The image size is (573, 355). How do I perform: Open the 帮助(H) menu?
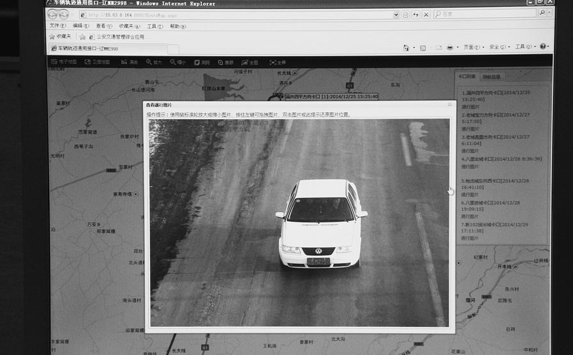pyautogui.click(x=178, y=26)
